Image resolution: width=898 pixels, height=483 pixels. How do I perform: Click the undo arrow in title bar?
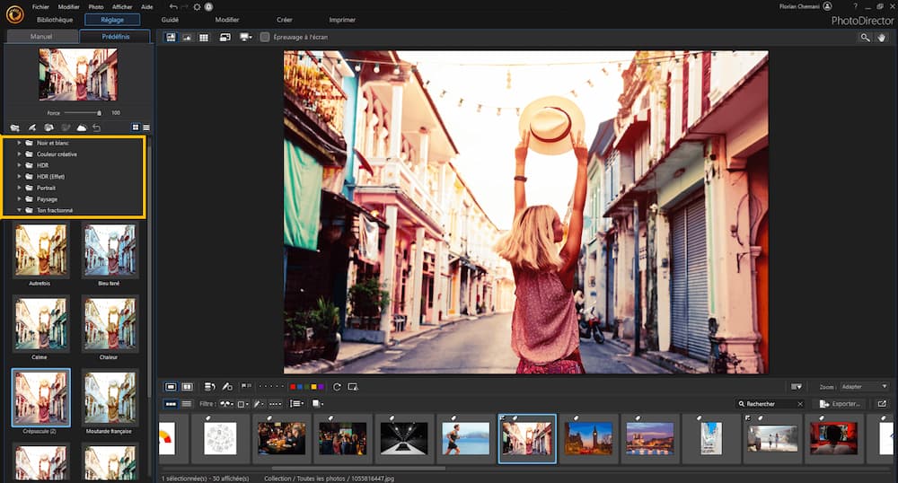(x=173, y=7)
